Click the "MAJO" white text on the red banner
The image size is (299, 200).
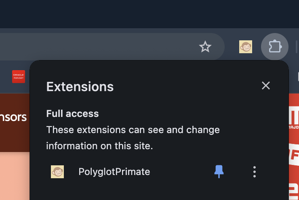click(294, 126)
